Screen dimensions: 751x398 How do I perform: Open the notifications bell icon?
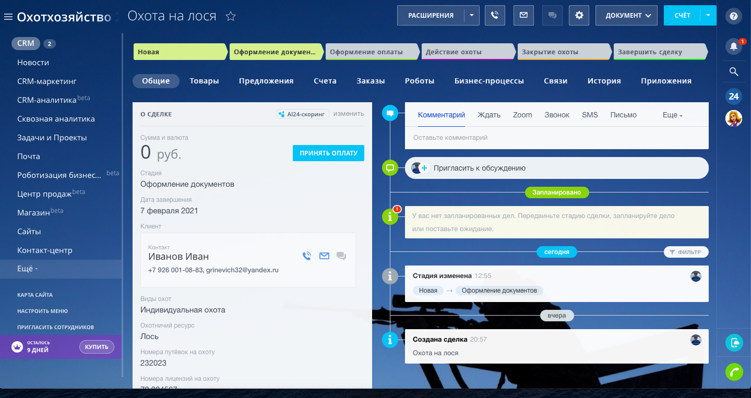pos(734,46)
